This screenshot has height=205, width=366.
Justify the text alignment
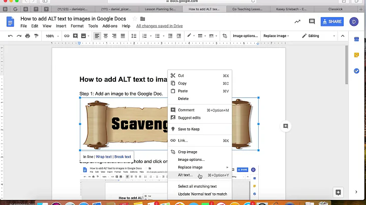click(123, 36)
